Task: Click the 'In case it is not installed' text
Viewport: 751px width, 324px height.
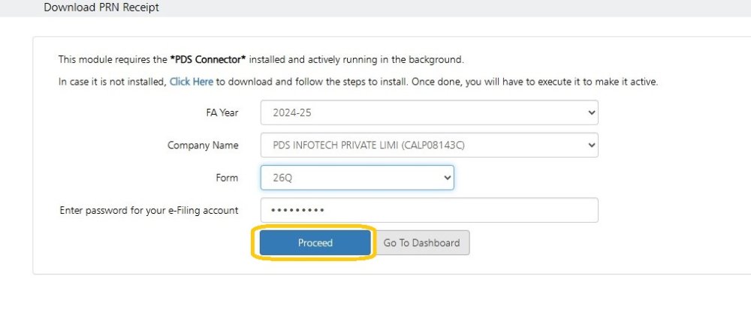Action: 112,82
